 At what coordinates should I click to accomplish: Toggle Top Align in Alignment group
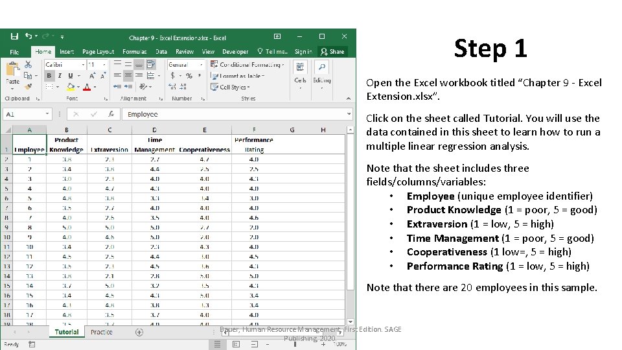tap(117, 64)
